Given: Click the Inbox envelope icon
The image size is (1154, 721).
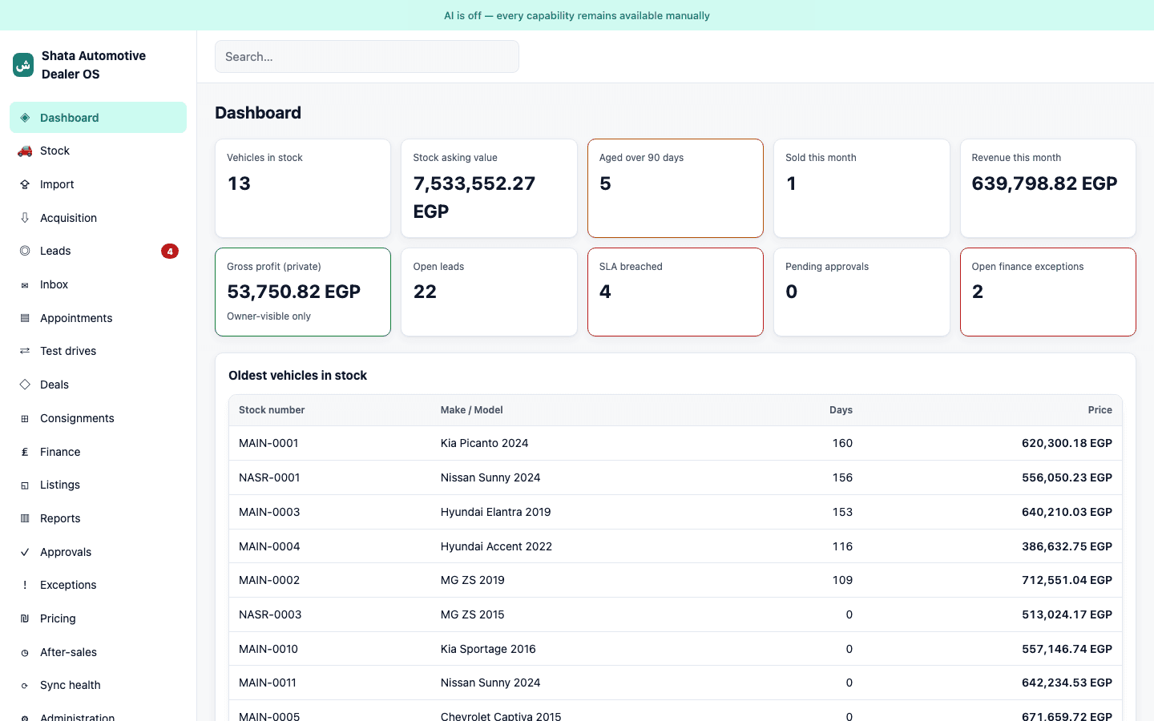Looking at the screenshot, I should 25,284.
